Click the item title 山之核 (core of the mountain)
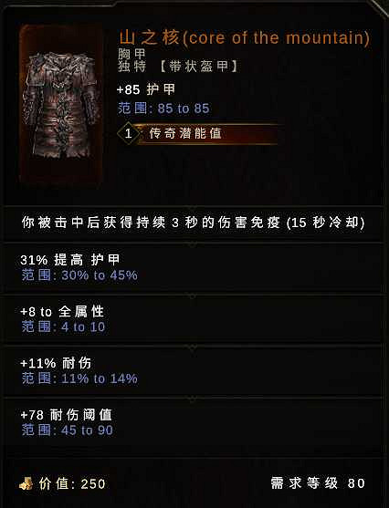 (245, 37)
